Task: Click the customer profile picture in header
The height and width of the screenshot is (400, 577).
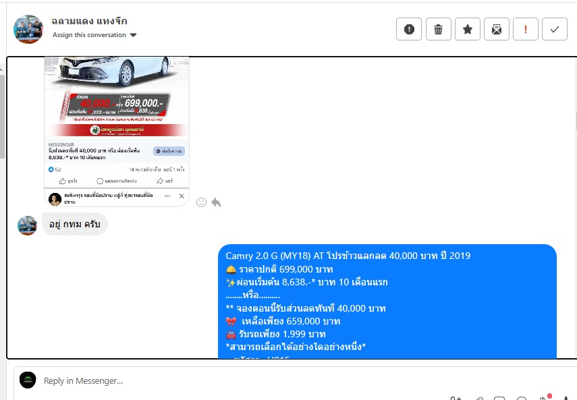Action: click(28, 29)
